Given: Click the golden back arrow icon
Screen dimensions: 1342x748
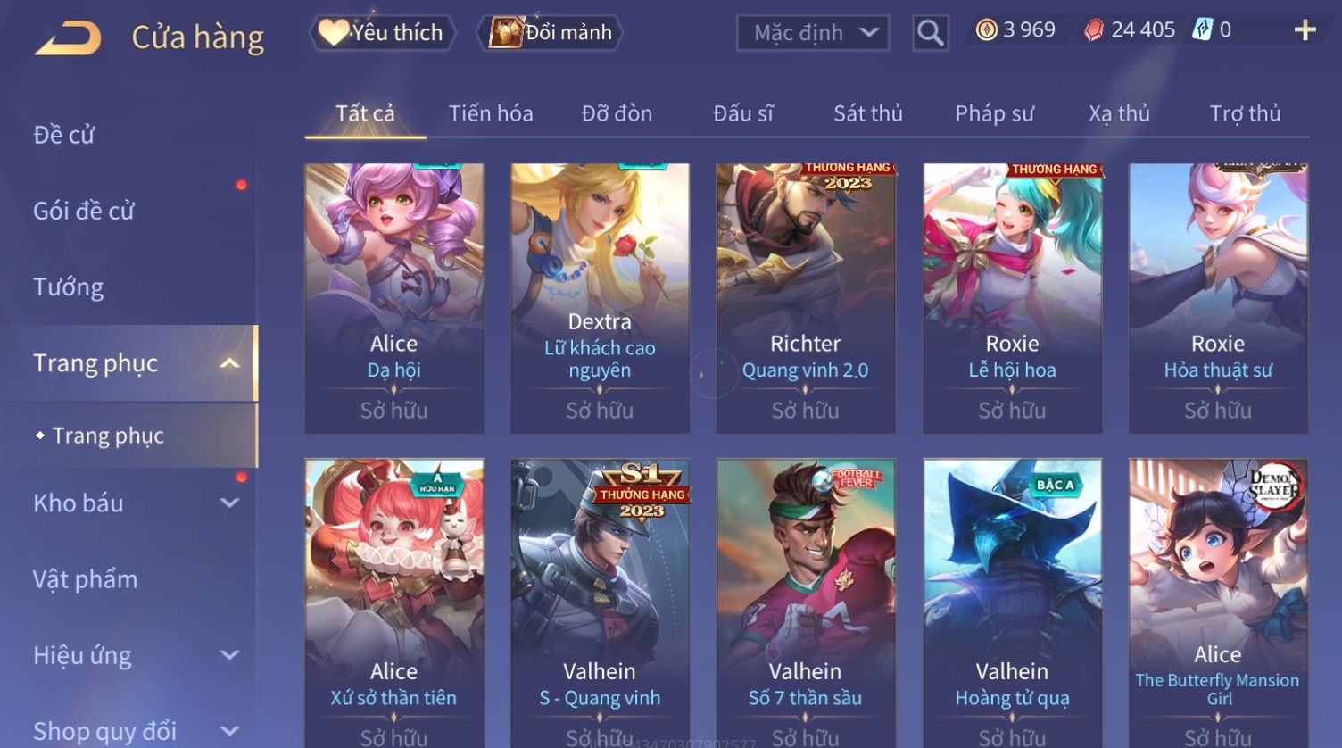Looking at the screenshot, I should coord(68,38).
